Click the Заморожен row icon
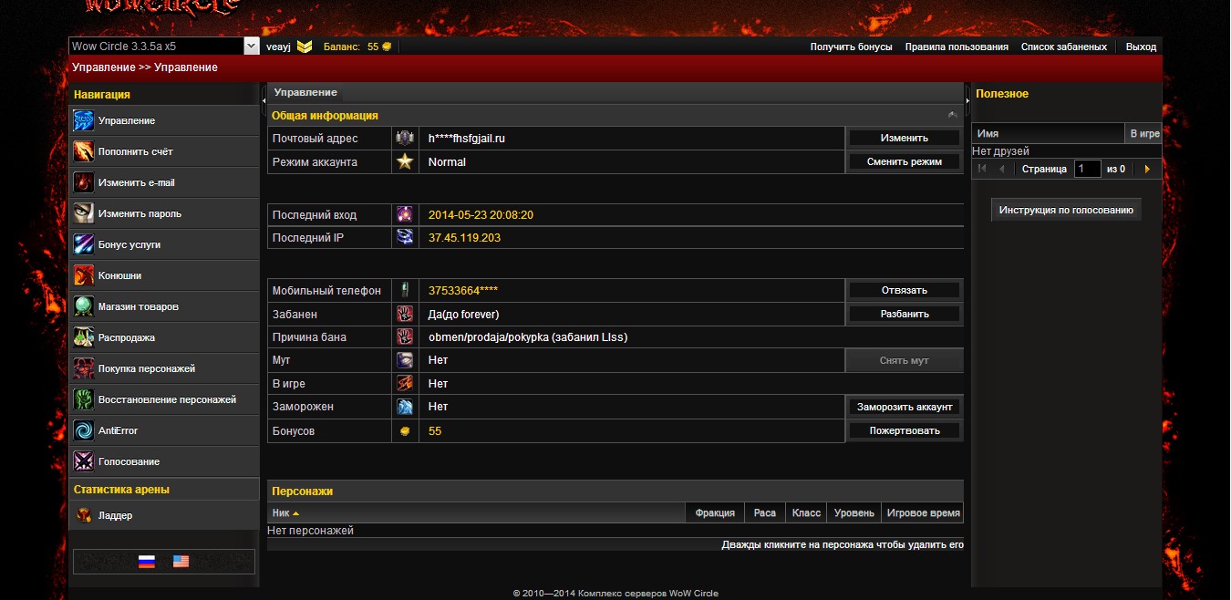This screenshot has height=600, width=1231. click(x=405, y=407)
